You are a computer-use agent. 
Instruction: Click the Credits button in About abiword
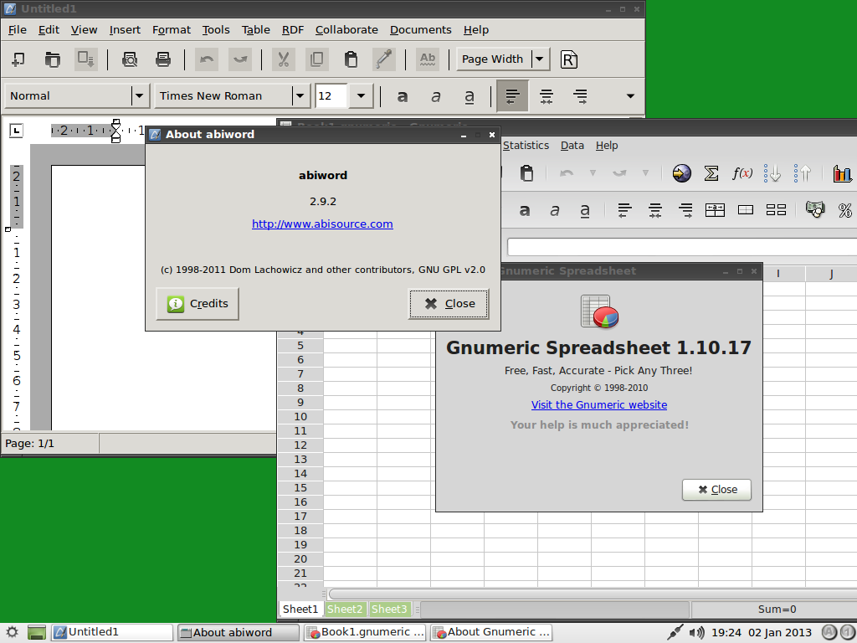[198, 303]
